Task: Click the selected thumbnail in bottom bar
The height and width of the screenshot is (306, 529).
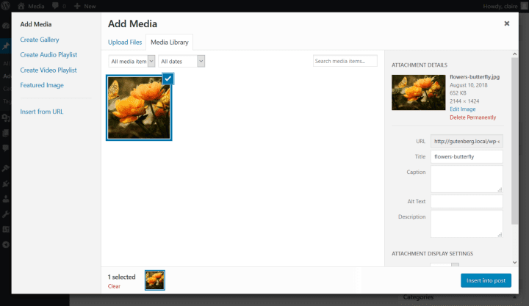Action: tap(155, 280)
